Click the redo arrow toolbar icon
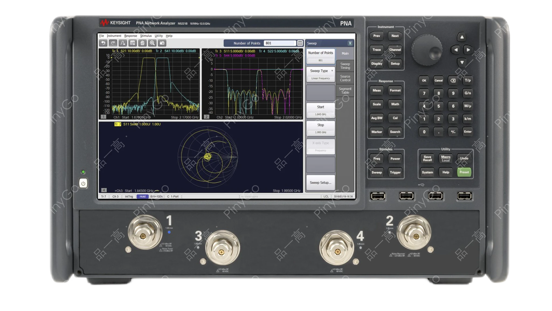This screenshot has height=311, width=552. coord(113,43)
